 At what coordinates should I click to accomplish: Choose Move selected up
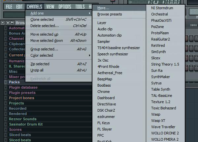(59, 34)
